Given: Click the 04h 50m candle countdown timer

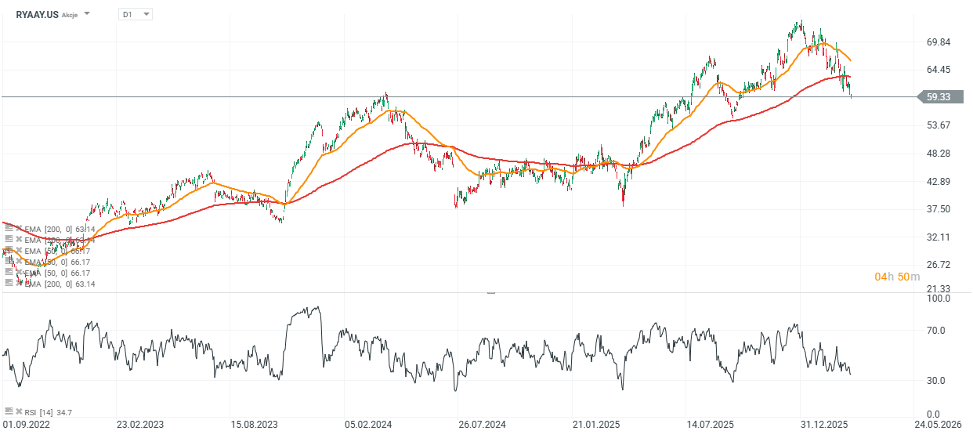Looking at the screenshot, I should coord(892,277).
